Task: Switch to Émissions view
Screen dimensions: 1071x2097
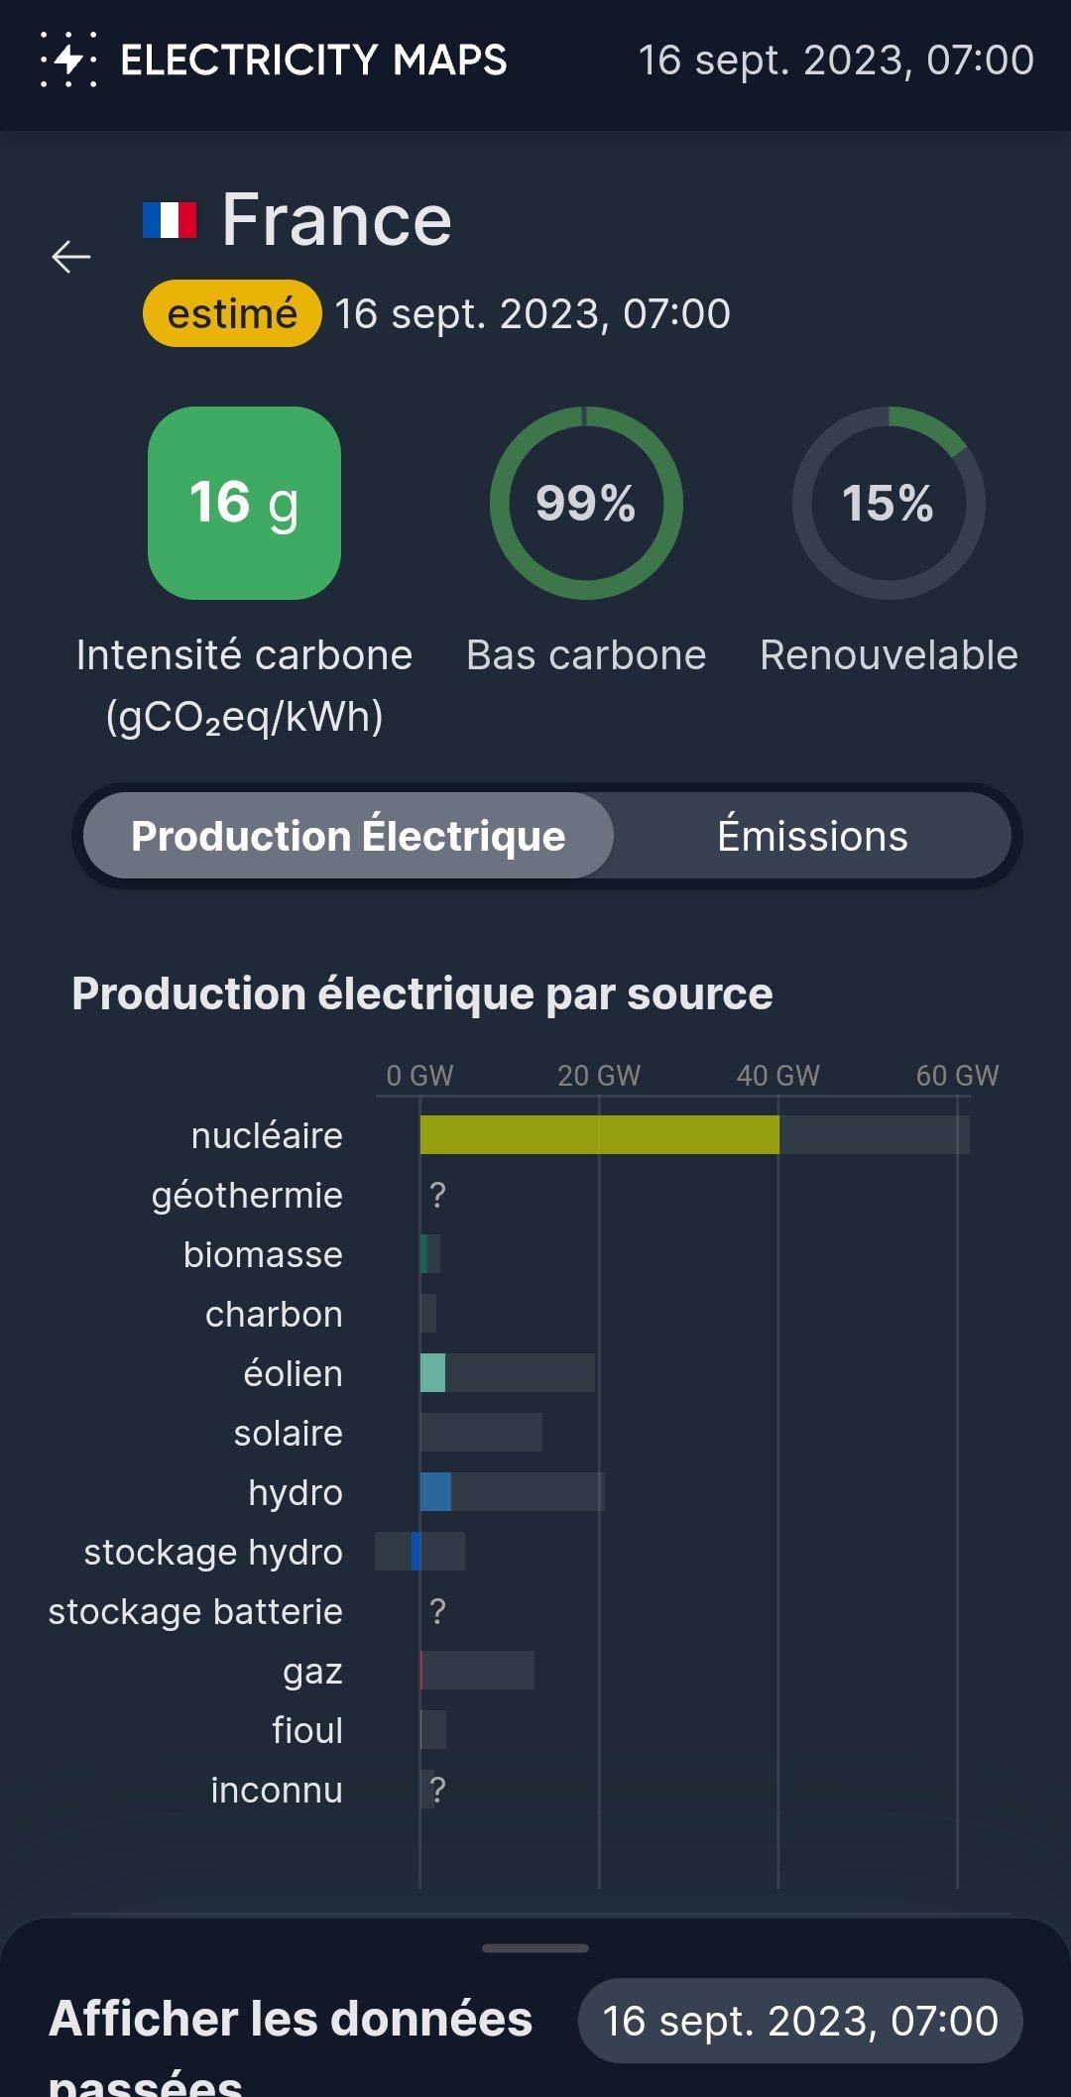Action: click(812, 835)
